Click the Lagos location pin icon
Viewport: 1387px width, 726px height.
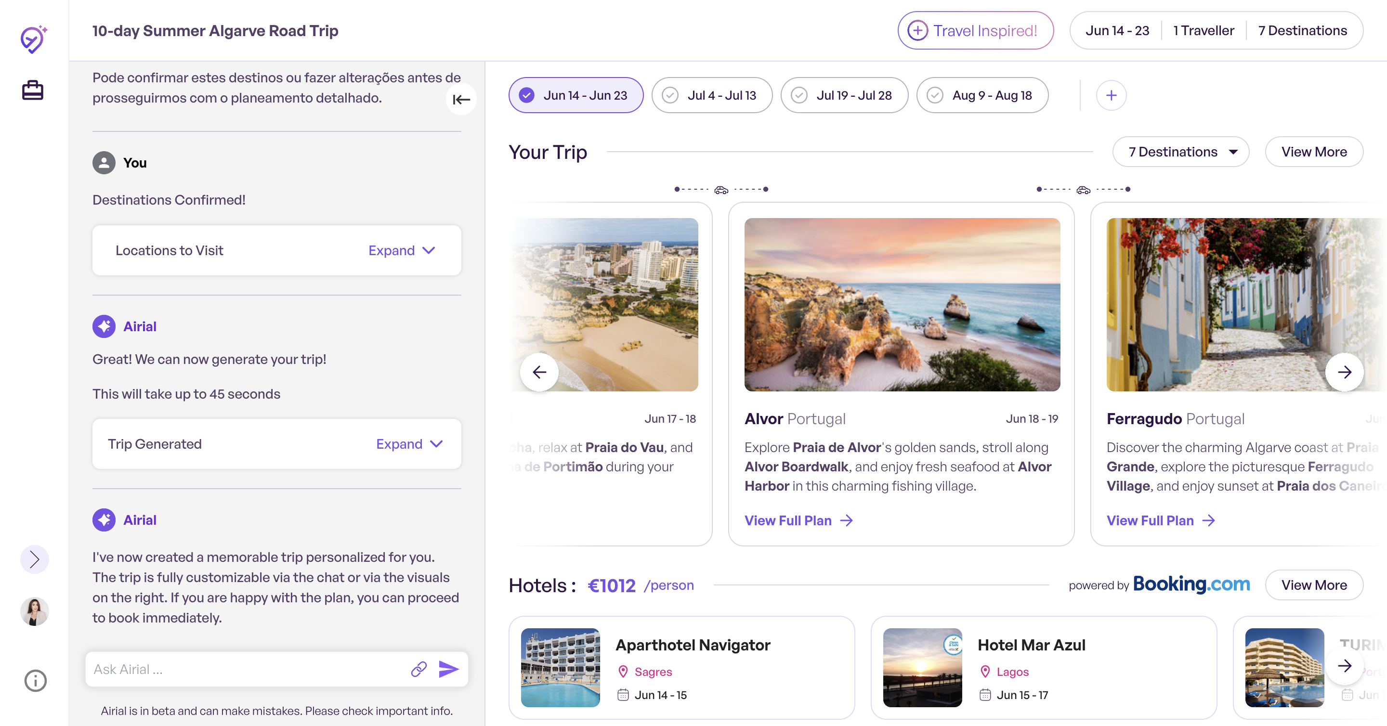coord(985,672)
